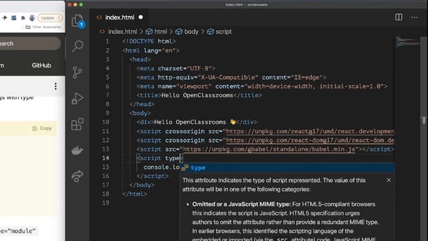428x241 pixels.
Task: Close the type attribute documentation popup
Action: point(389,180)
